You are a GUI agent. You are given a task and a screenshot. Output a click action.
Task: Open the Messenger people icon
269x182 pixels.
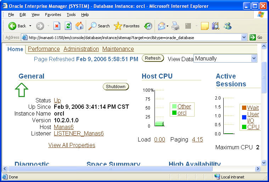(x=228, y=26)
